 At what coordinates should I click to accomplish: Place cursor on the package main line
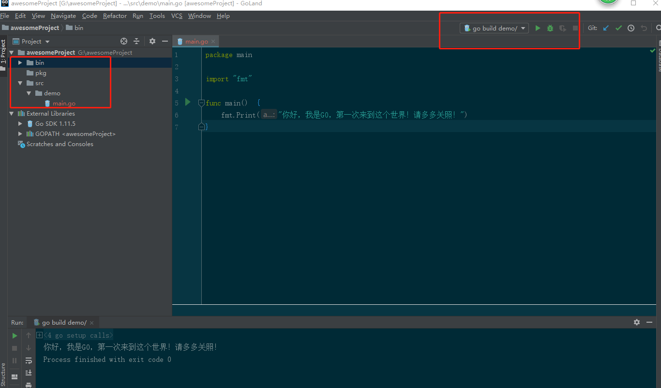pos(229,55)
